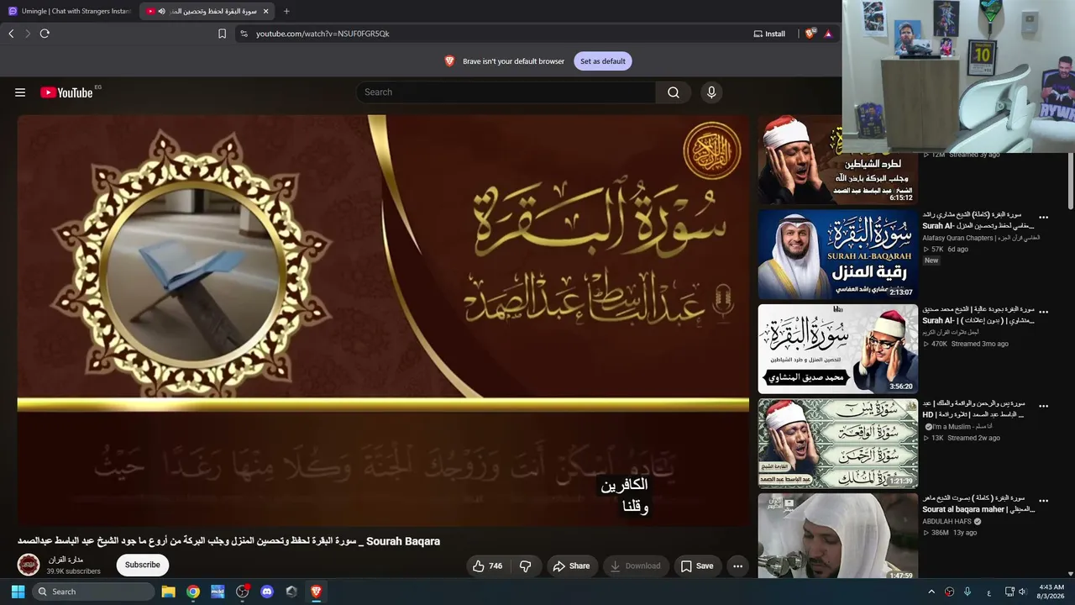Click the '386M' views text

click(x=941, y=533)
